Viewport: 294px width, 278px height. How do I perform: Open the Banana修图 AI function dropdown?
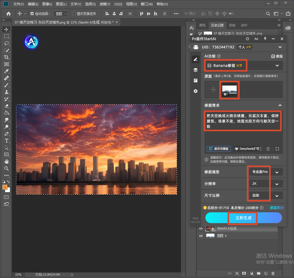click(244, 65)
